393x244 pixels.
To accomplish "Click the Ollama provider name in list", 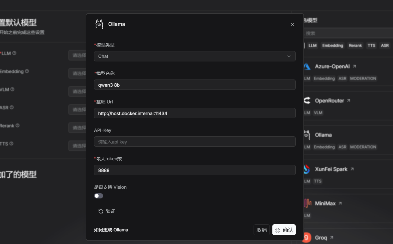I will (323, 135).
